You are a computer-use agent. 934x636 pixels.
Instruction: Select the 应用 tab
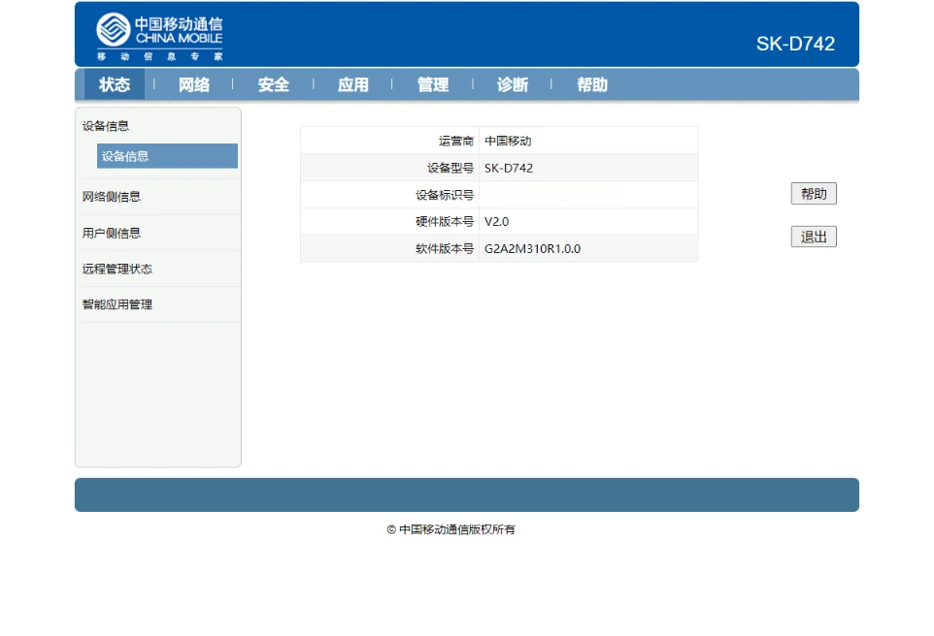coord(353,85)
